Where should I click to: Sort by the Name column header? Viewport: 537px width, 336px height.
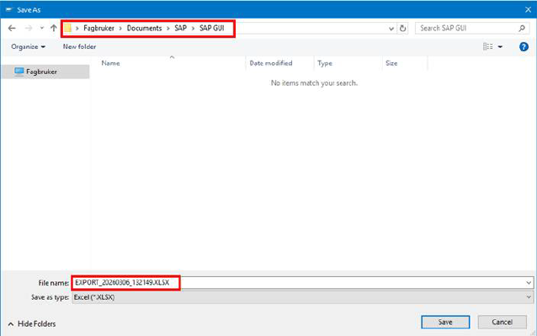[110, 63]
